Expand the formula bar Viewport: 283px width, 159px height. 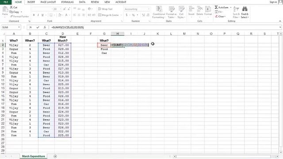[x=280, y=27]
